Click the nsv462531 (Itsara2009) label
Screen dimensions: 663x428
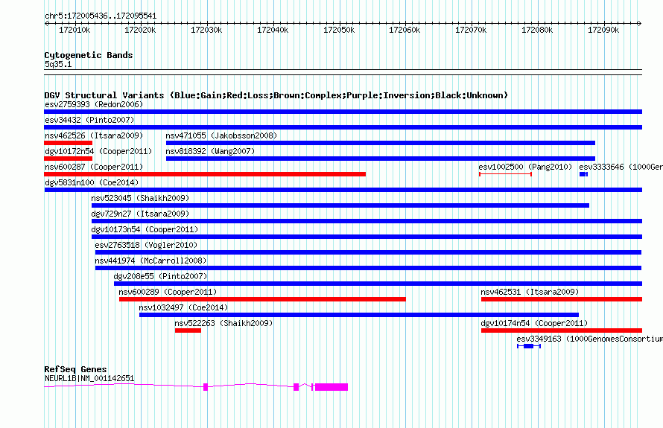pos(530,292)
